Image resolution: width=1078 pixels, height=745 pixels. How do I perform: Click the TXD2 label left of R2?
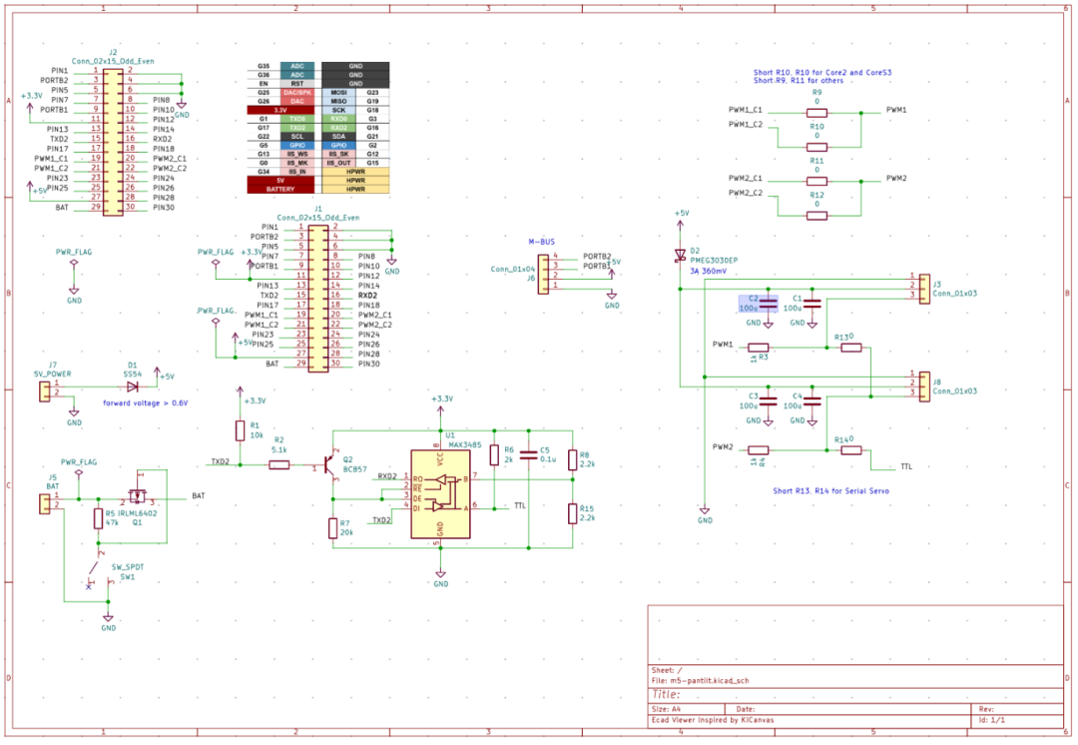220,461
